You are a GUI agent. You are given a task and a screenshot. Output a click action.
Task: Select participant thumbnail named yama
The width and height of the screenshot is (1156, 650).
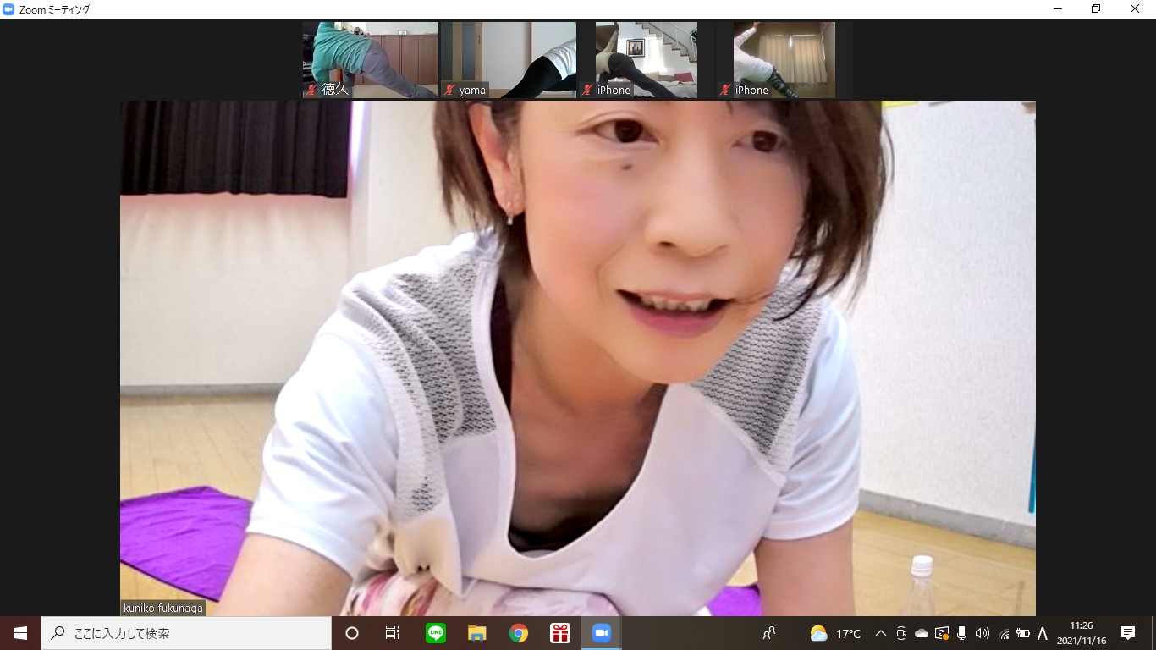pos(509,60)
